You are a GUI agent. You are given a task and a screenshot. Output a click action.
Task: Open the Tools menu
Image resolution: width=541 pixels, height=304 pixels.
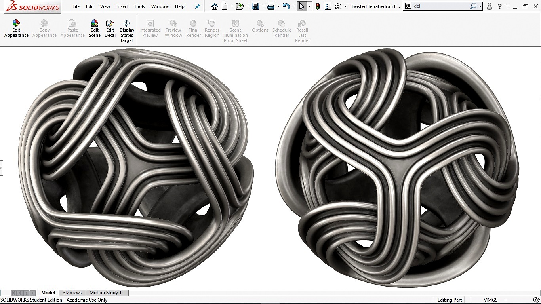point(139,6)
